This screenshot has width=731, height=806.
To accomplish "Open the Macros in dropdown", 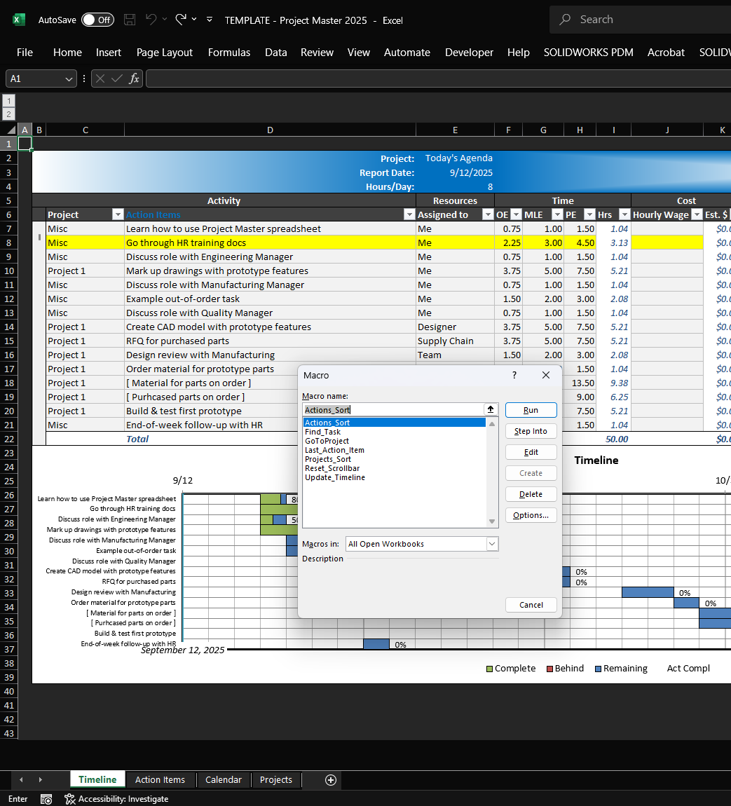I will (x=492, y=544).
